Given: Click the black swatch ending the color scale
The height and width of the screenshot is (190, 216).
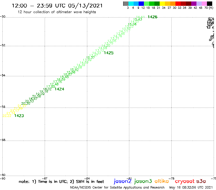Looking at the screenshot, I should [209, 4].
